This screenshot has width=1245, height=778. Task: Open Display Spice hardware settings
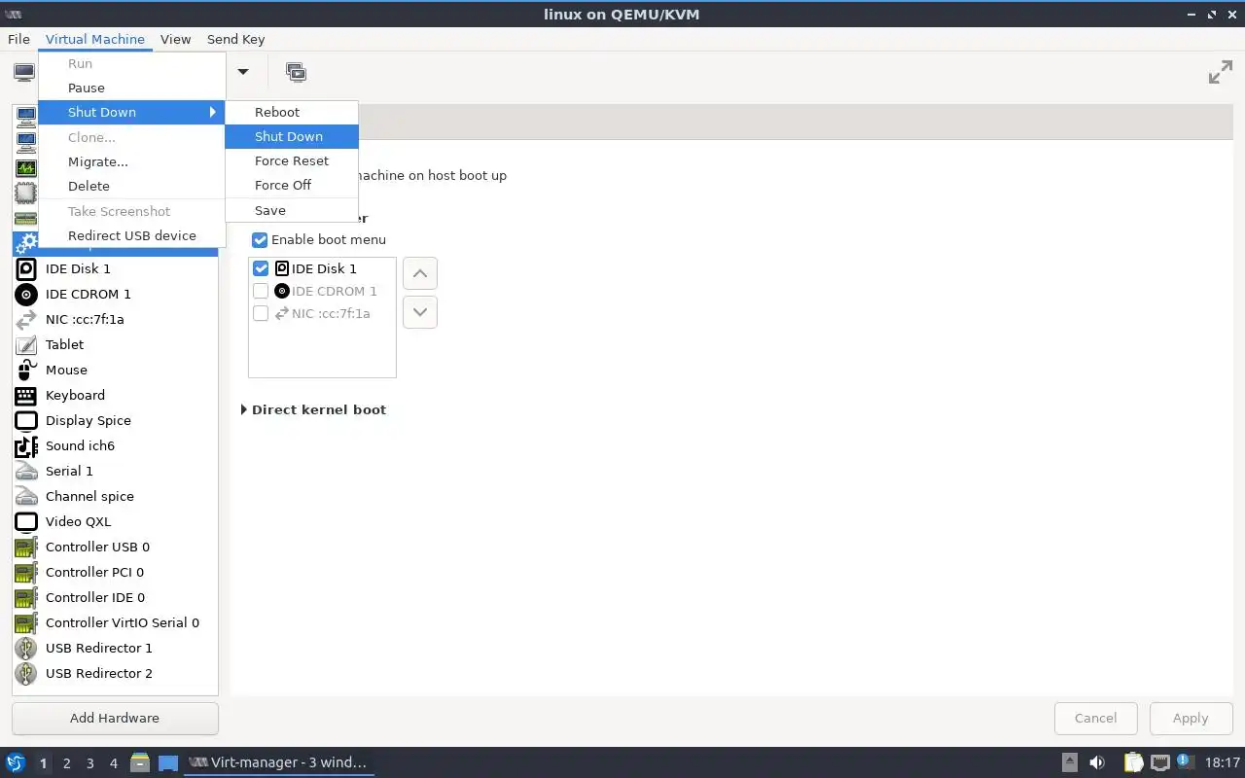(x=115, y=420)
